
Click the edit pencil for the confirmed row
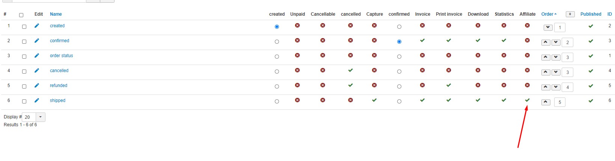(37, 41)
